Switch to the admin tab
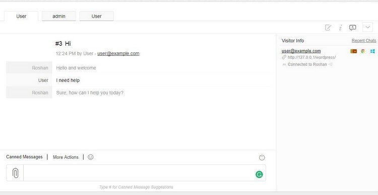This screenshot has height=195, width=378. point(59,16)
